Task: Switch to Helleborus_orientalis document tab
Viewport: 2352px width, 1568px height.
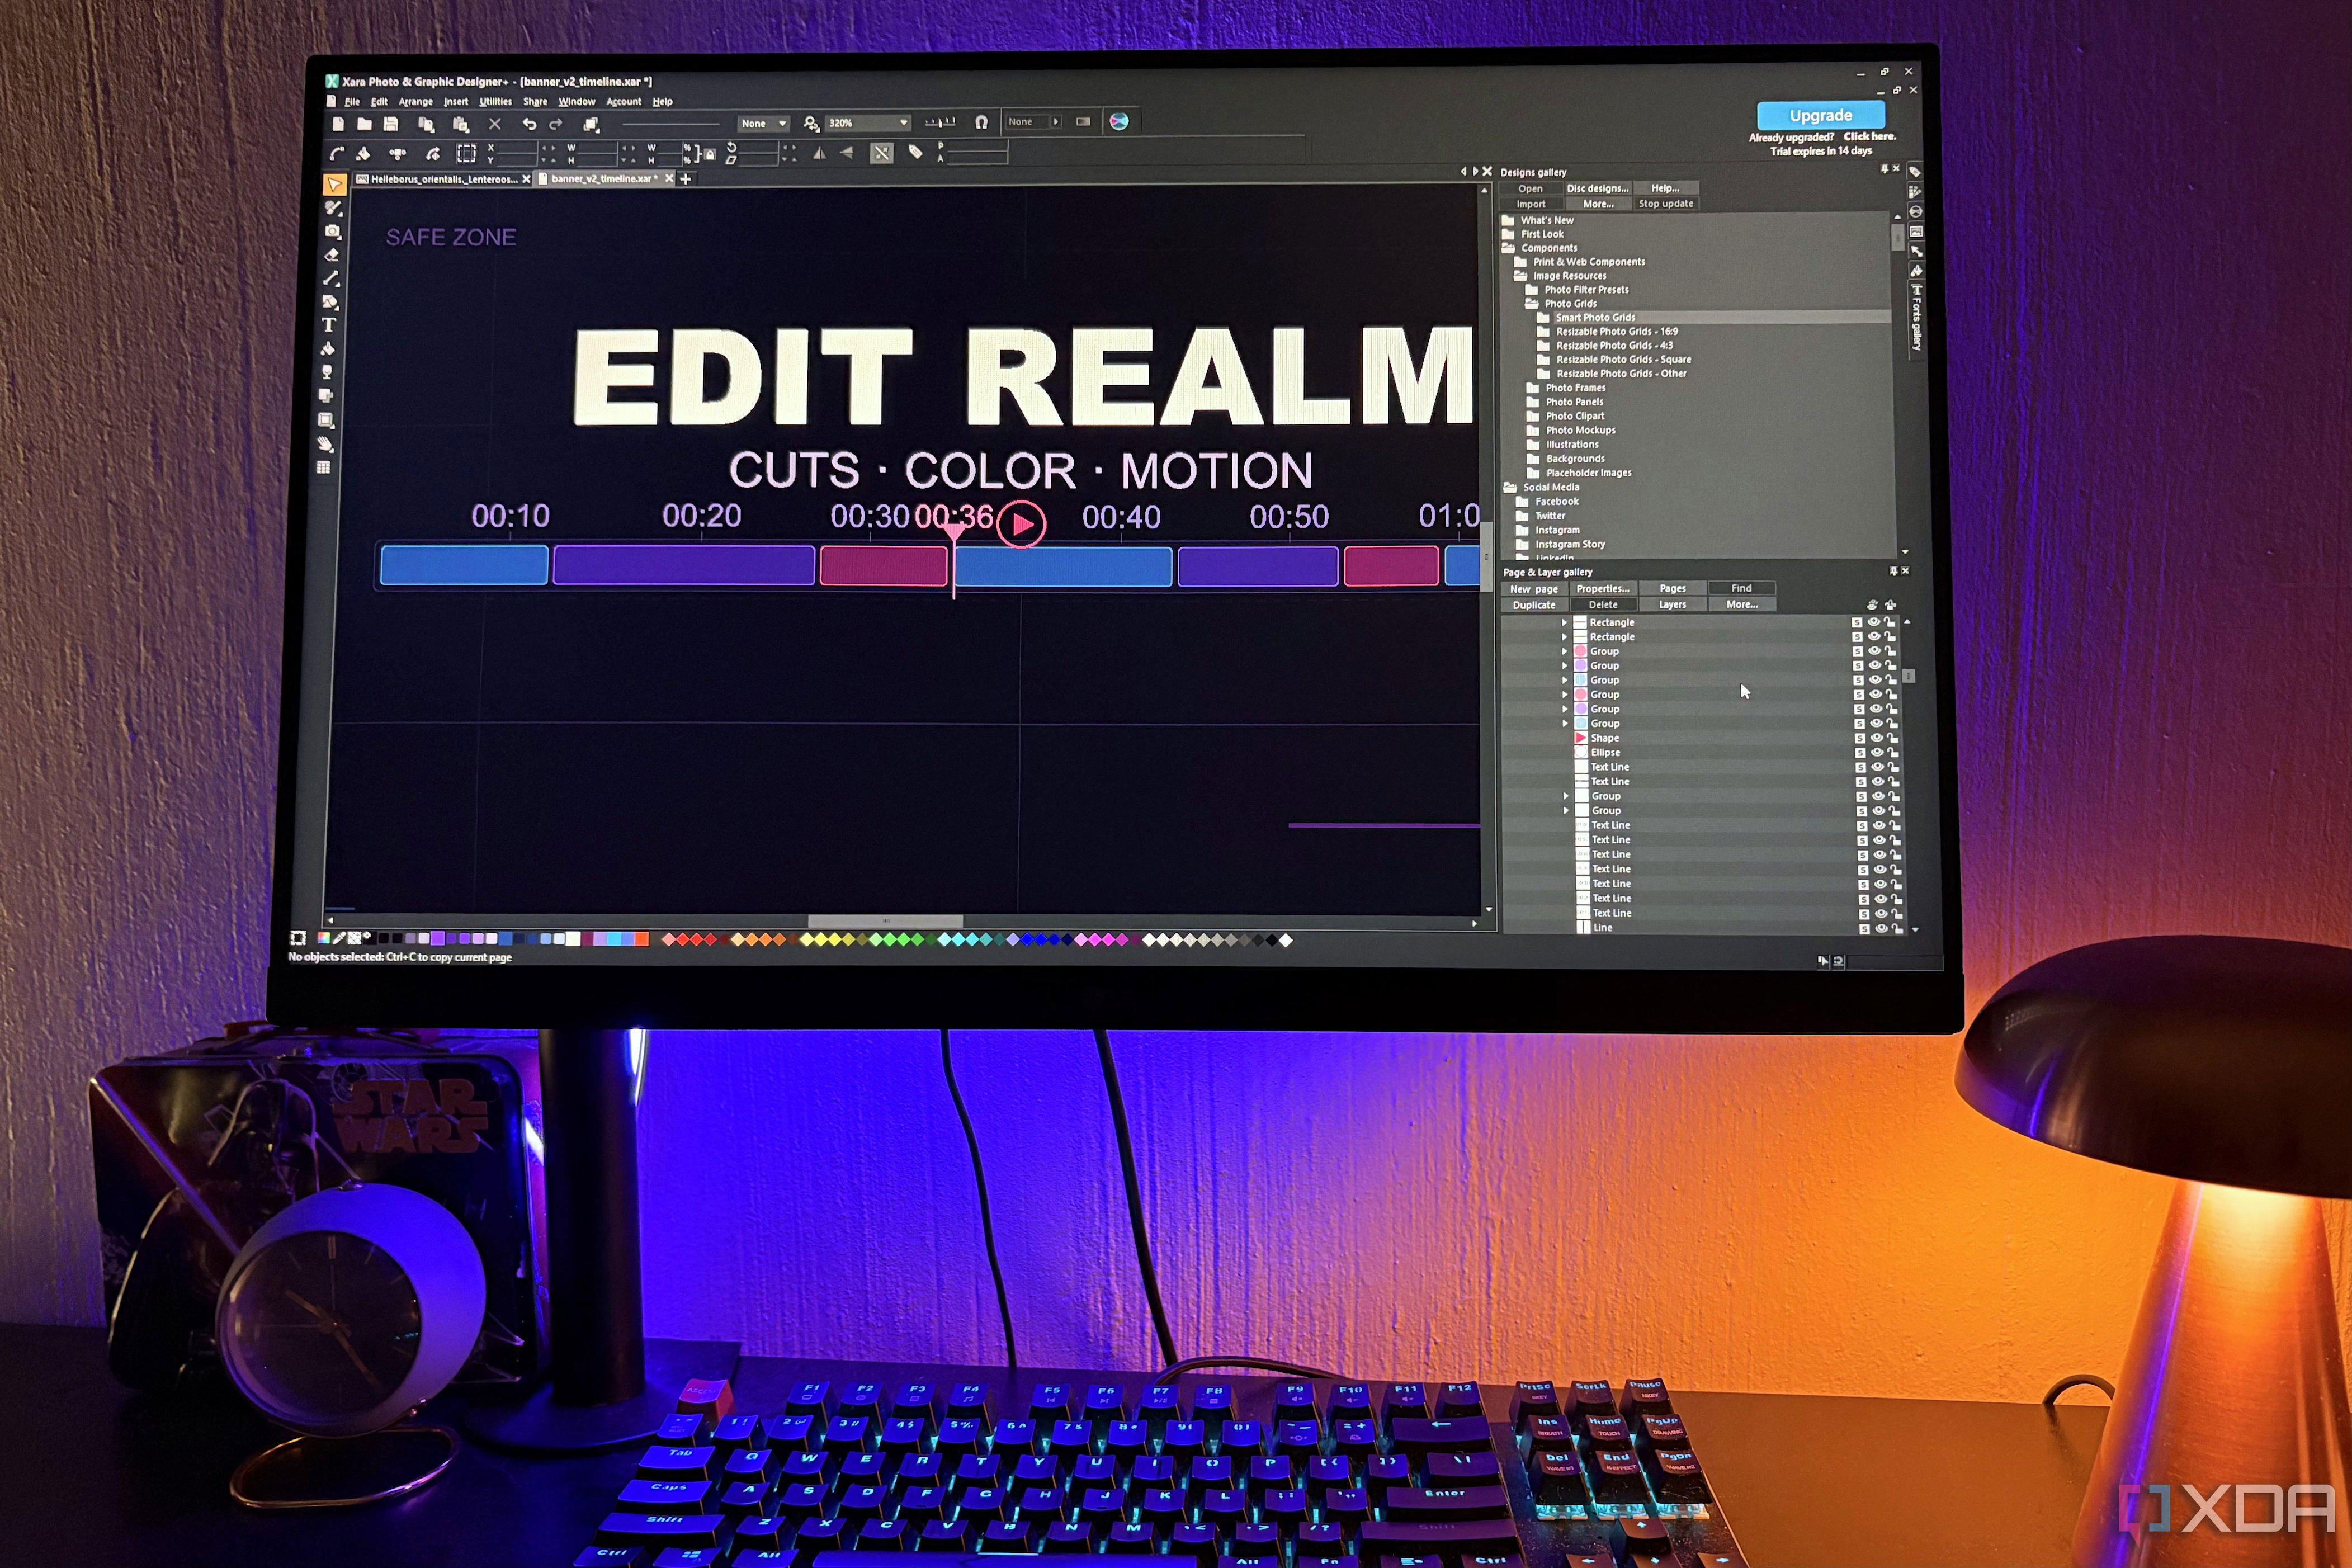Action: pyautogui.click(x=443, y=180)
